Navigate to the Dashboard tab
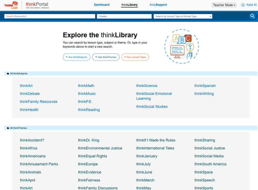258x190 pixels. pyautogui.click(x=102, y=5)
